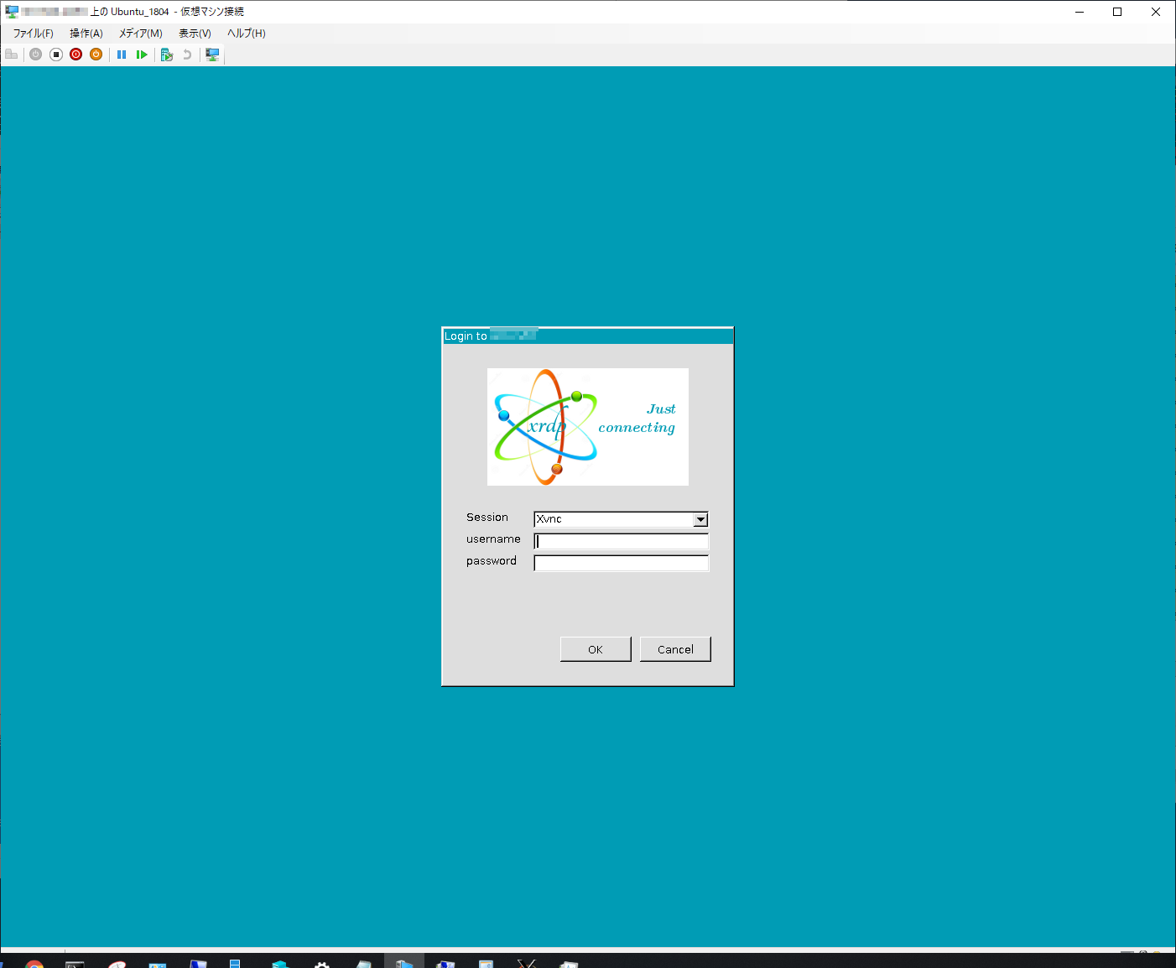The image size is (1176, 968).
Task: Open the ヘルプ(H) menu
Action: coord(247,34)
